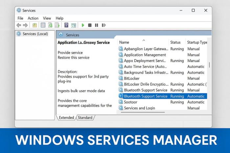Open the Help toolbar icon

[x=66, y=25]
